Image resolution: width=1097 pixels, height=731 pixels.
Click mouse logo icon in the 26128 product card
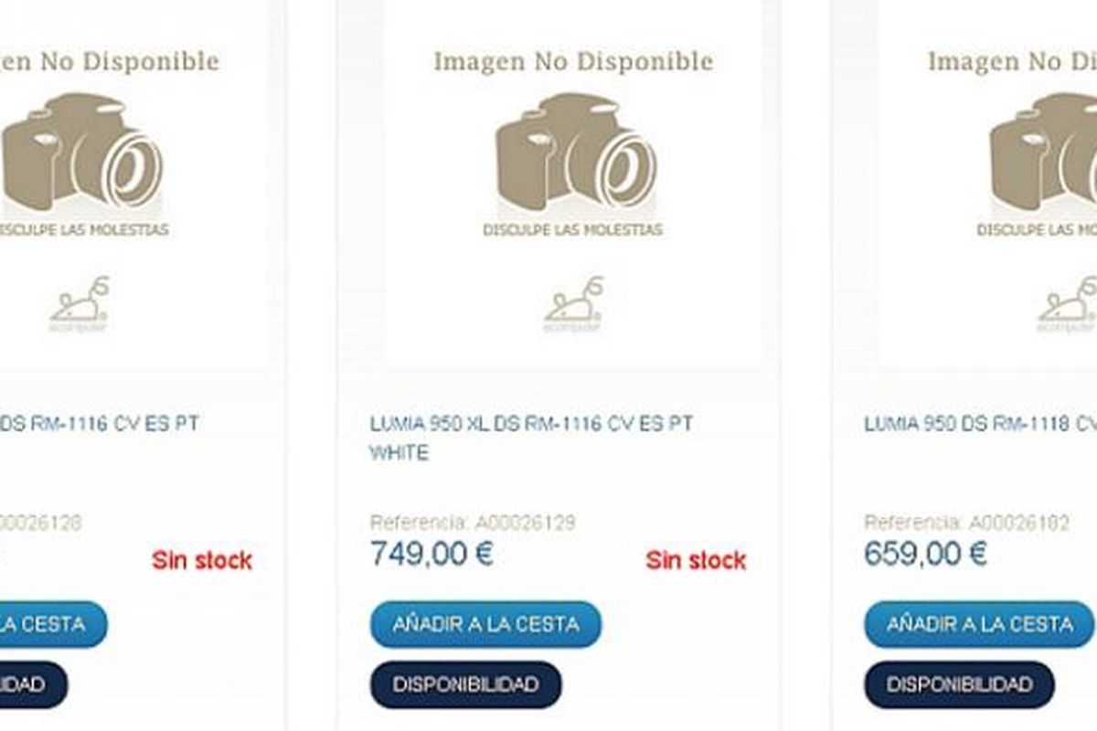[80, 303]
